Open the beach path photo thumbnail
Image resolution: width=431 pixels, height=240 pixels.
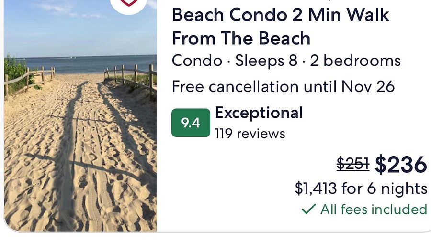[80, 115]
